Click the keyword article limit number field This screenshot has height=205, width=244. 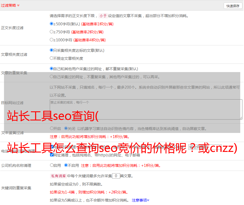click(116, 176)
